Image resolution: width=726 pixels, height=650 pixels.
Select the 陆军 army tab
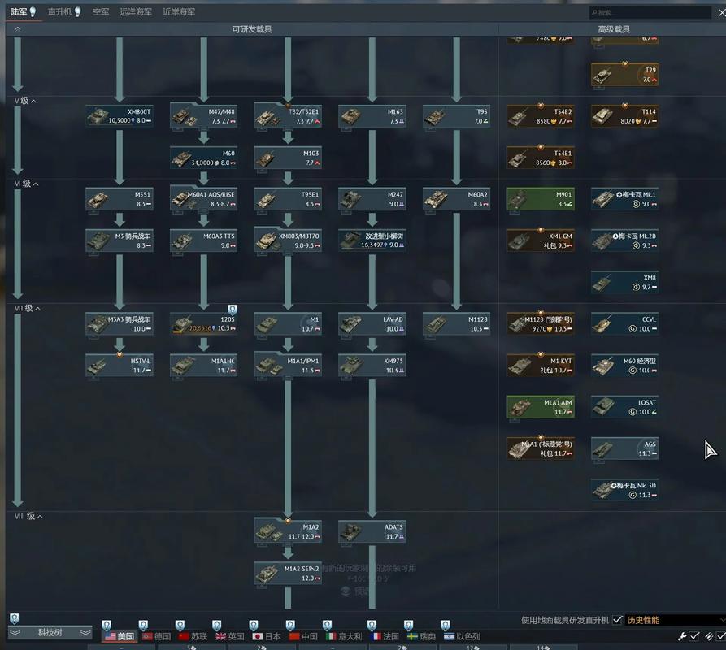tap(23, 12)
